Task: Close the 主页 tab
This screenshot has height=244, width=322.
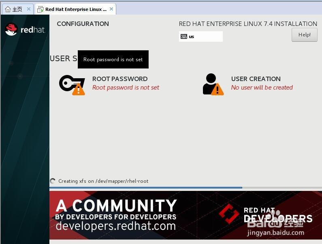Action: (x=29, y=9)
